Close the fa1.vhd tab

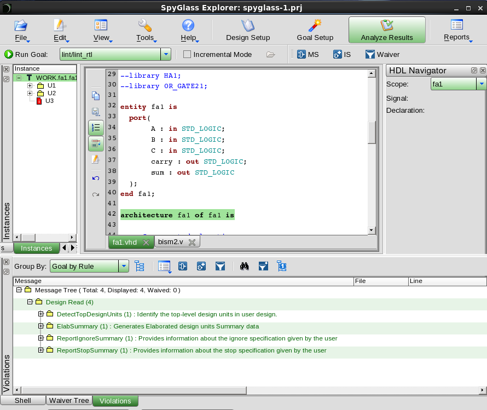pos(146,242)
